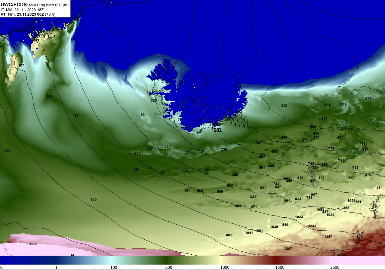Click the 271 height value

(x=168, y=146)
